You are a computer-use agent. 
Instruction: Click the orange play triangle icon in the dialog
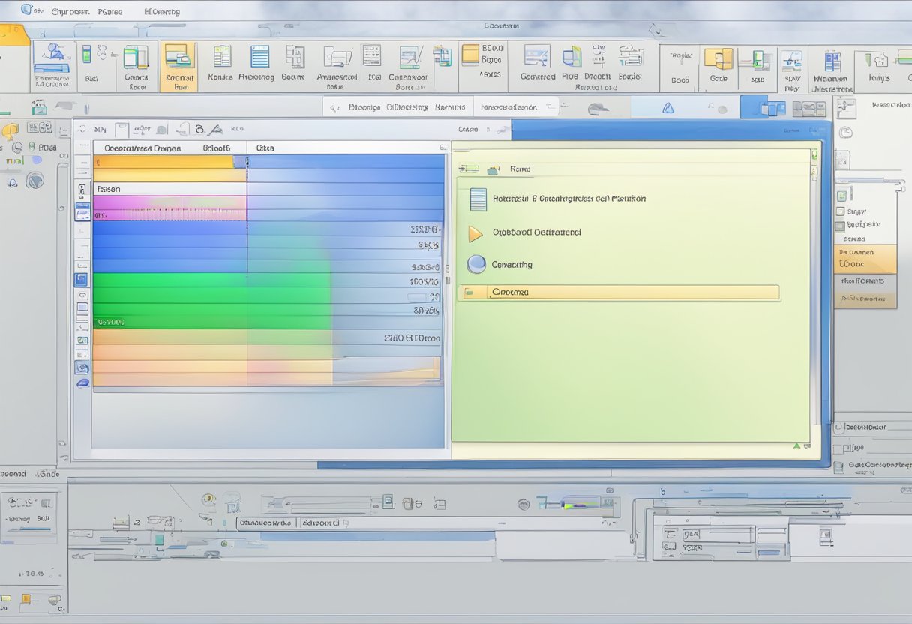(475, 233)
